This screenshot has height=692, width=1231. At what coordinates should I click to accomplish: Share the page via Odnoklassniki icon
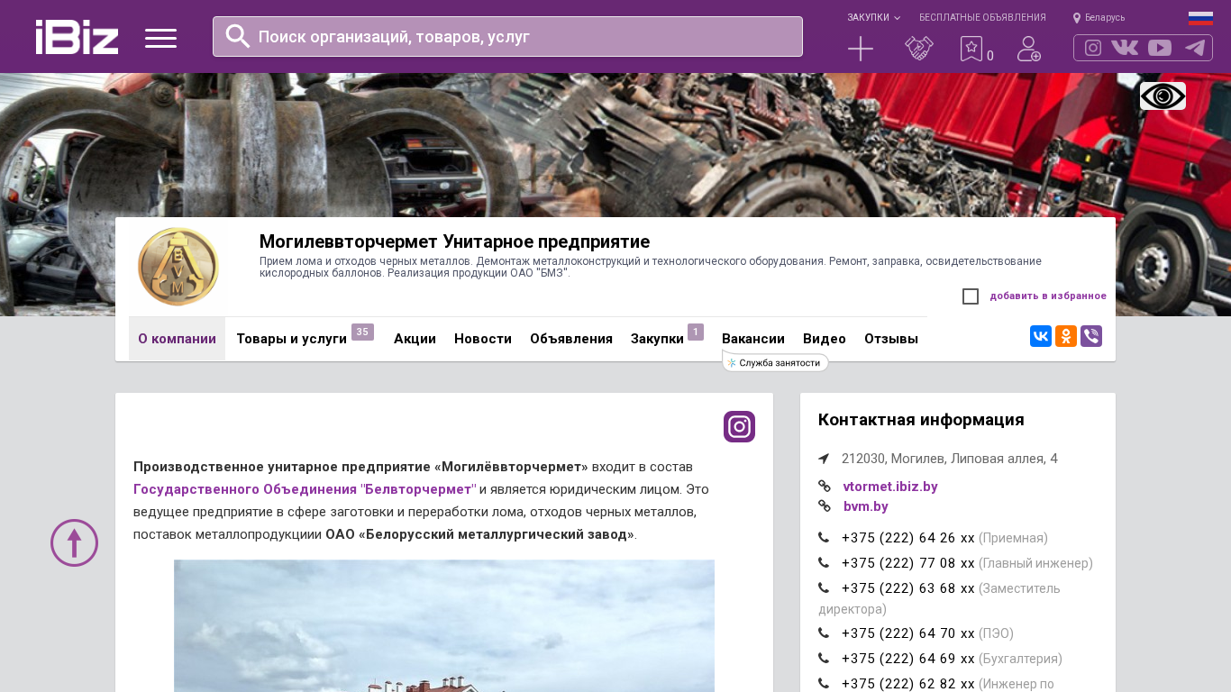pos(1066,336)
